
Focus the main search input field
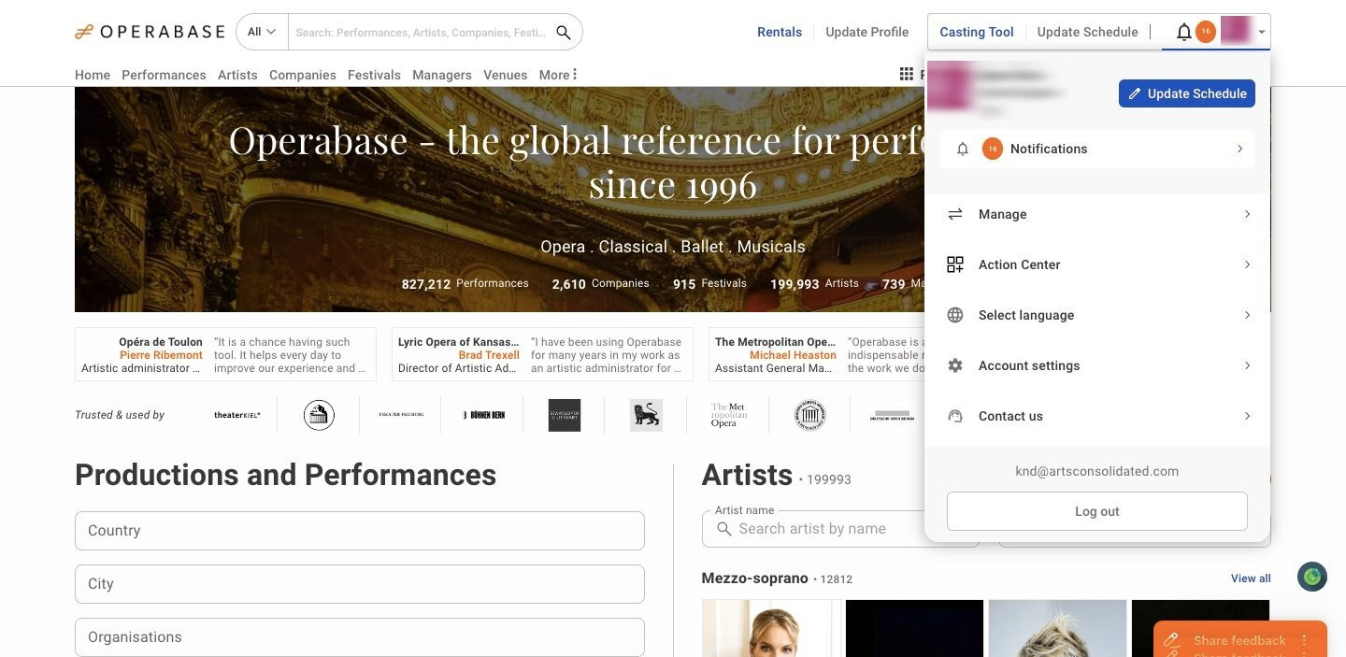[421, 32]
